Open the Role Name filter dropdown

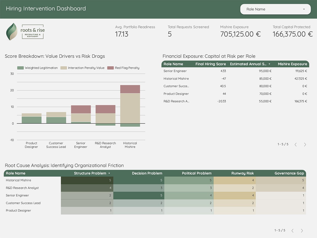click(275, 9)
